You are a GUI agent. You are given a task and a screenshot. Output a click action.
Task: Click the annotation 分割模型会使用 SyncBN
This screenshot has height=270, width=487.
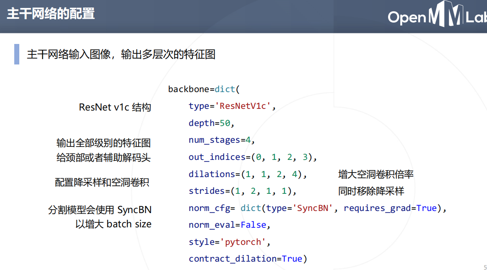click(100, 210)
